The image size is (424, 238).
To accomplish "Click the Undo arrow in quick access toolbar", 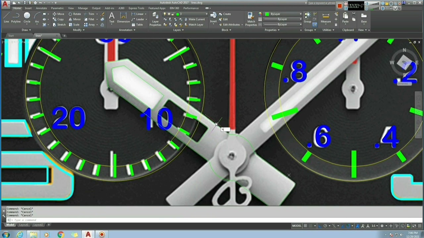I will tap(40, 3).
